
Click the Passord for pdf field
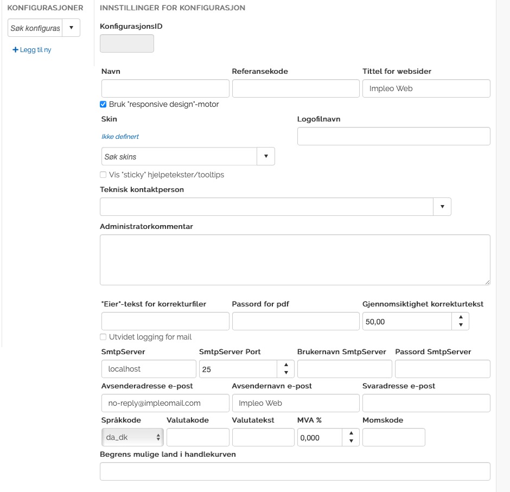296,321
